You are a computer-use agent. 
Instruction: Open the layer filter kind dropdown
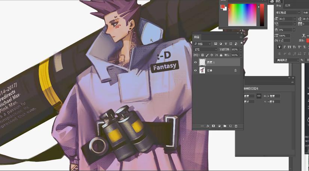click(x=203, y=44)
